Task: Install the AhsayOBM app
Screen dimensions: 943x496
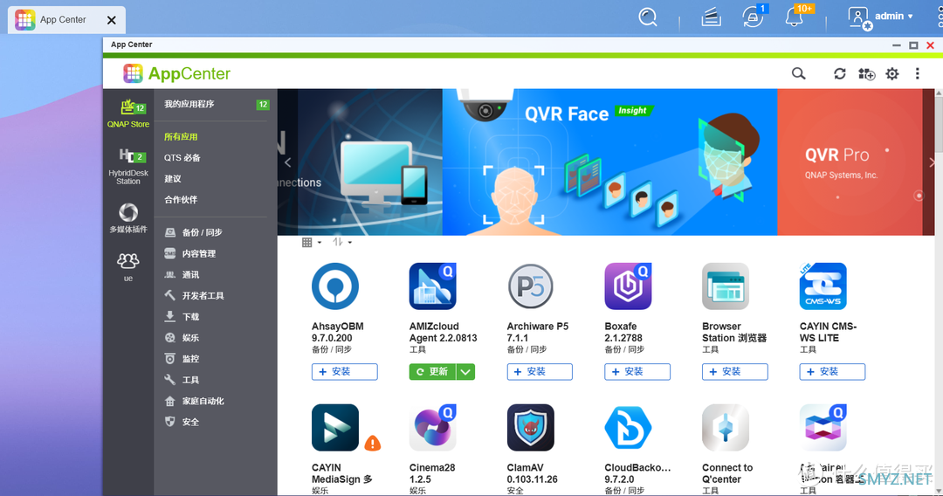Action: pyautogui.click(x=345, y=372)
